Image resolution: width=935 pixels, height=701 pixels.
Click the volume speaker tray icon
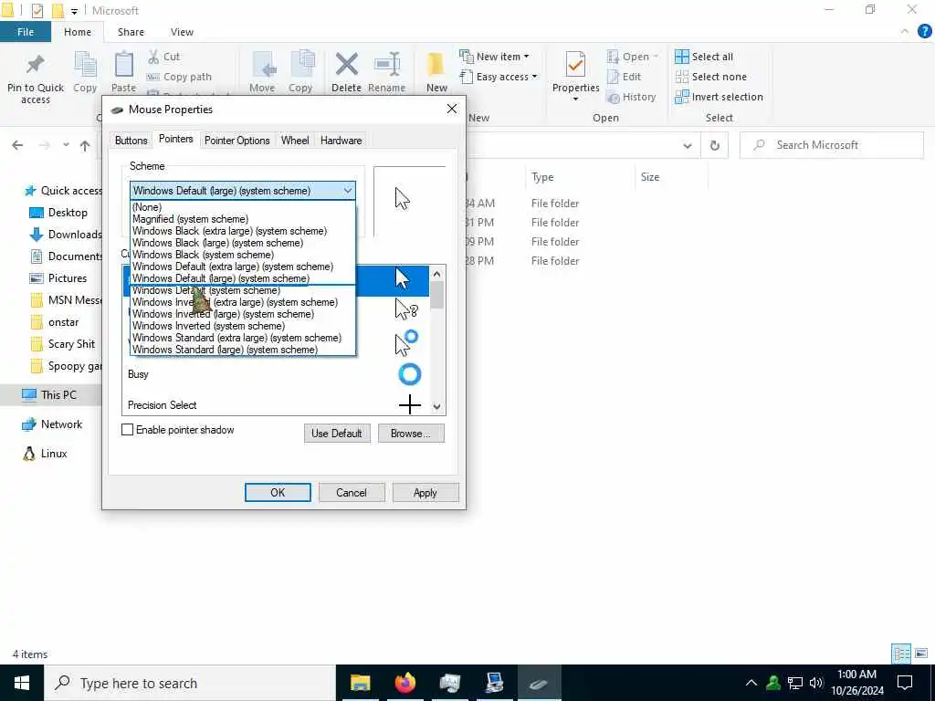816,683
